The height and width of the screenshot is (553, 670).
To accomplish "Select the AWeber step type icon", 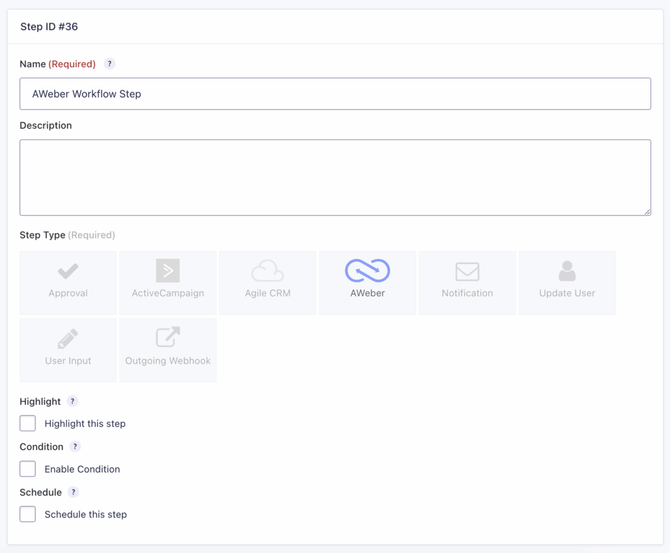I will (x=367, y=281).
